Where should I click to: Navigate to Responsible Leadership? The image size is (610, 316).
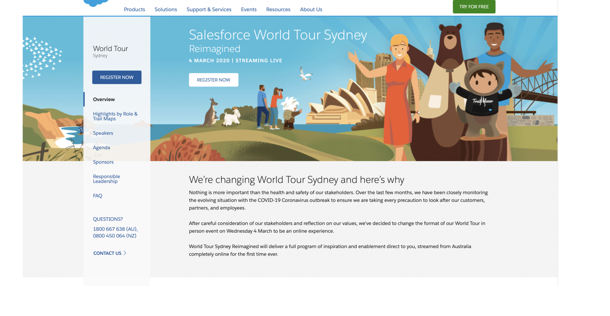[106, 179]
